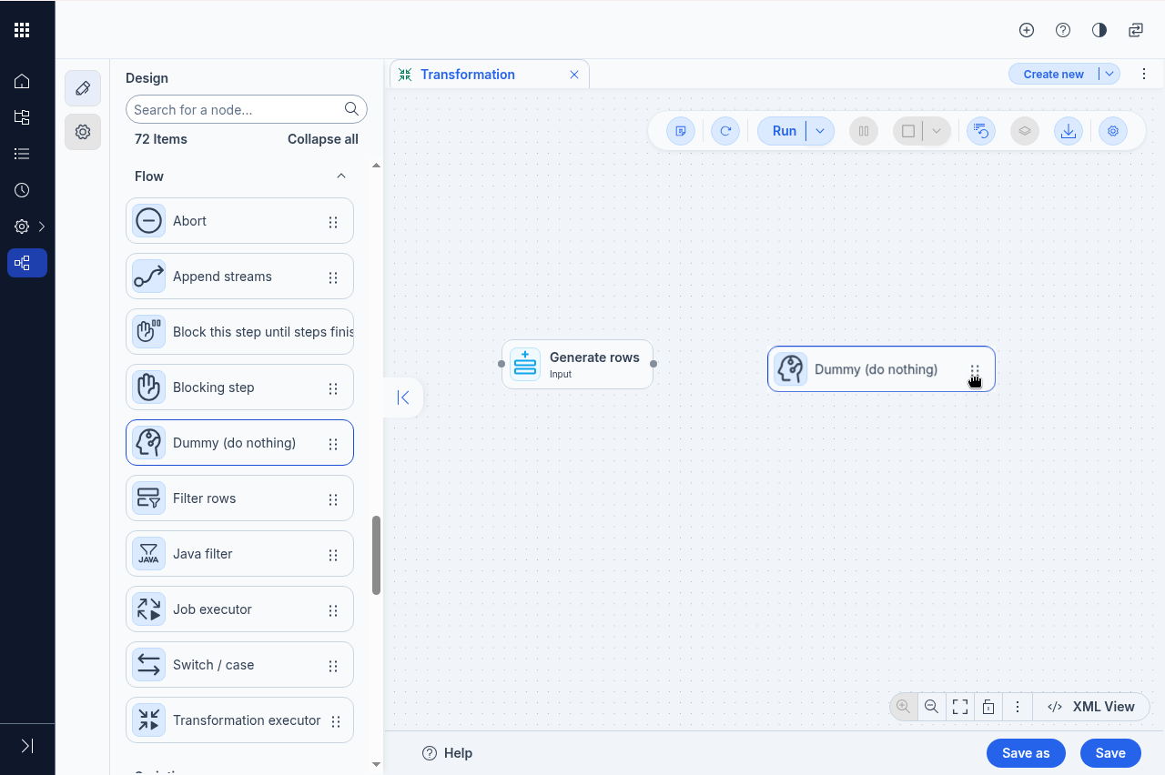1165x775 pixels.
Task: Click the refresh icon in canvas toolbar
Action: coord(725,131)
